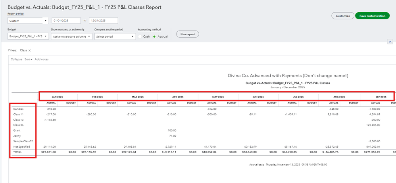Click the Candies row label

click(x=18, y=109)
